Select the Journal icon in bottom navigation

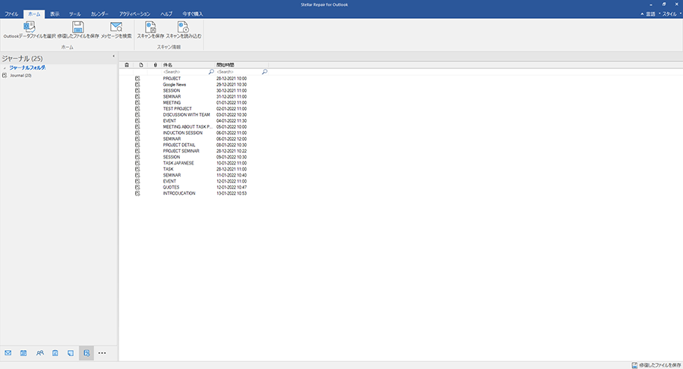87,353
